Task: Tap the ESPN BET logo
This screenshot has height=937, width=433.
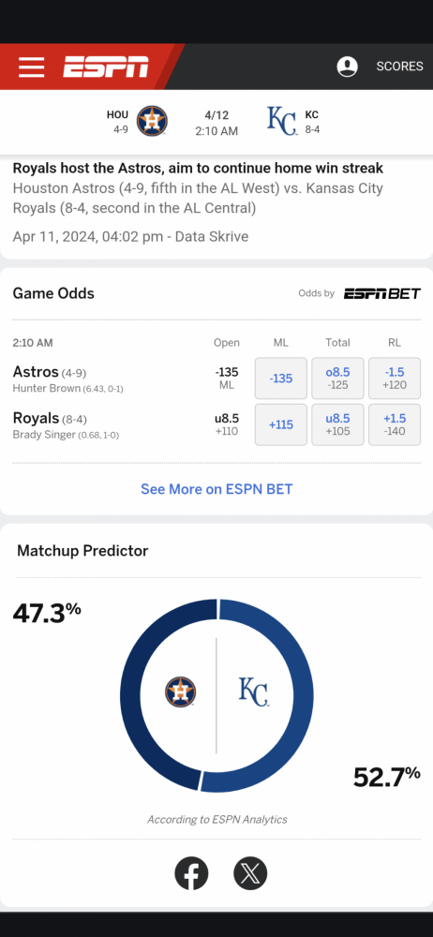Action: pyautogui.click(x=381, y=293)
